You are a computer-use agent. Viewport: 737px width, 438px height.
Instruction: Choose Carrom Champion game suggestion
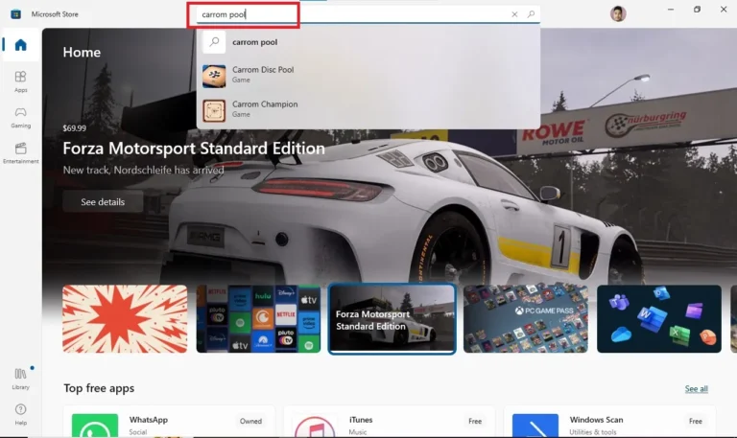[265, 108]
